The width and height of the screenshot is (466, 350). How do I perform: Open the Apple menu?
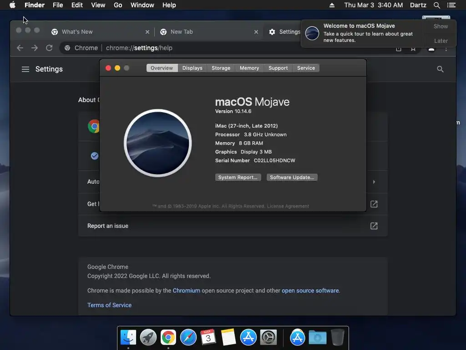click(12, 5)
